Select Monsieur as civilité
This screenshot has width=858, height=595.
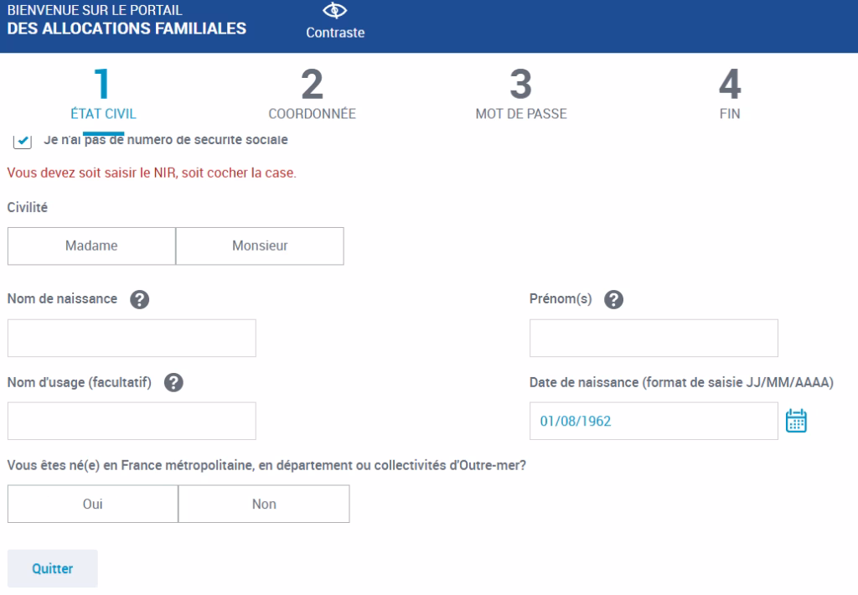pos(260,246)
